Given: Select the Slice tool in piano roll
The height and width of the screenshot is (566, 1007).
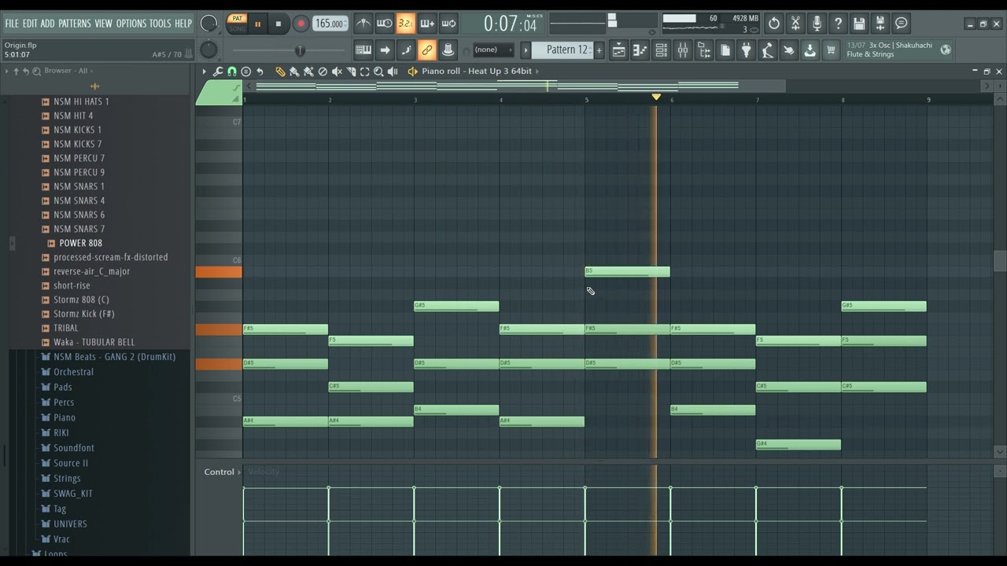Looking at the screenshot, I should [x=351, y=72].
